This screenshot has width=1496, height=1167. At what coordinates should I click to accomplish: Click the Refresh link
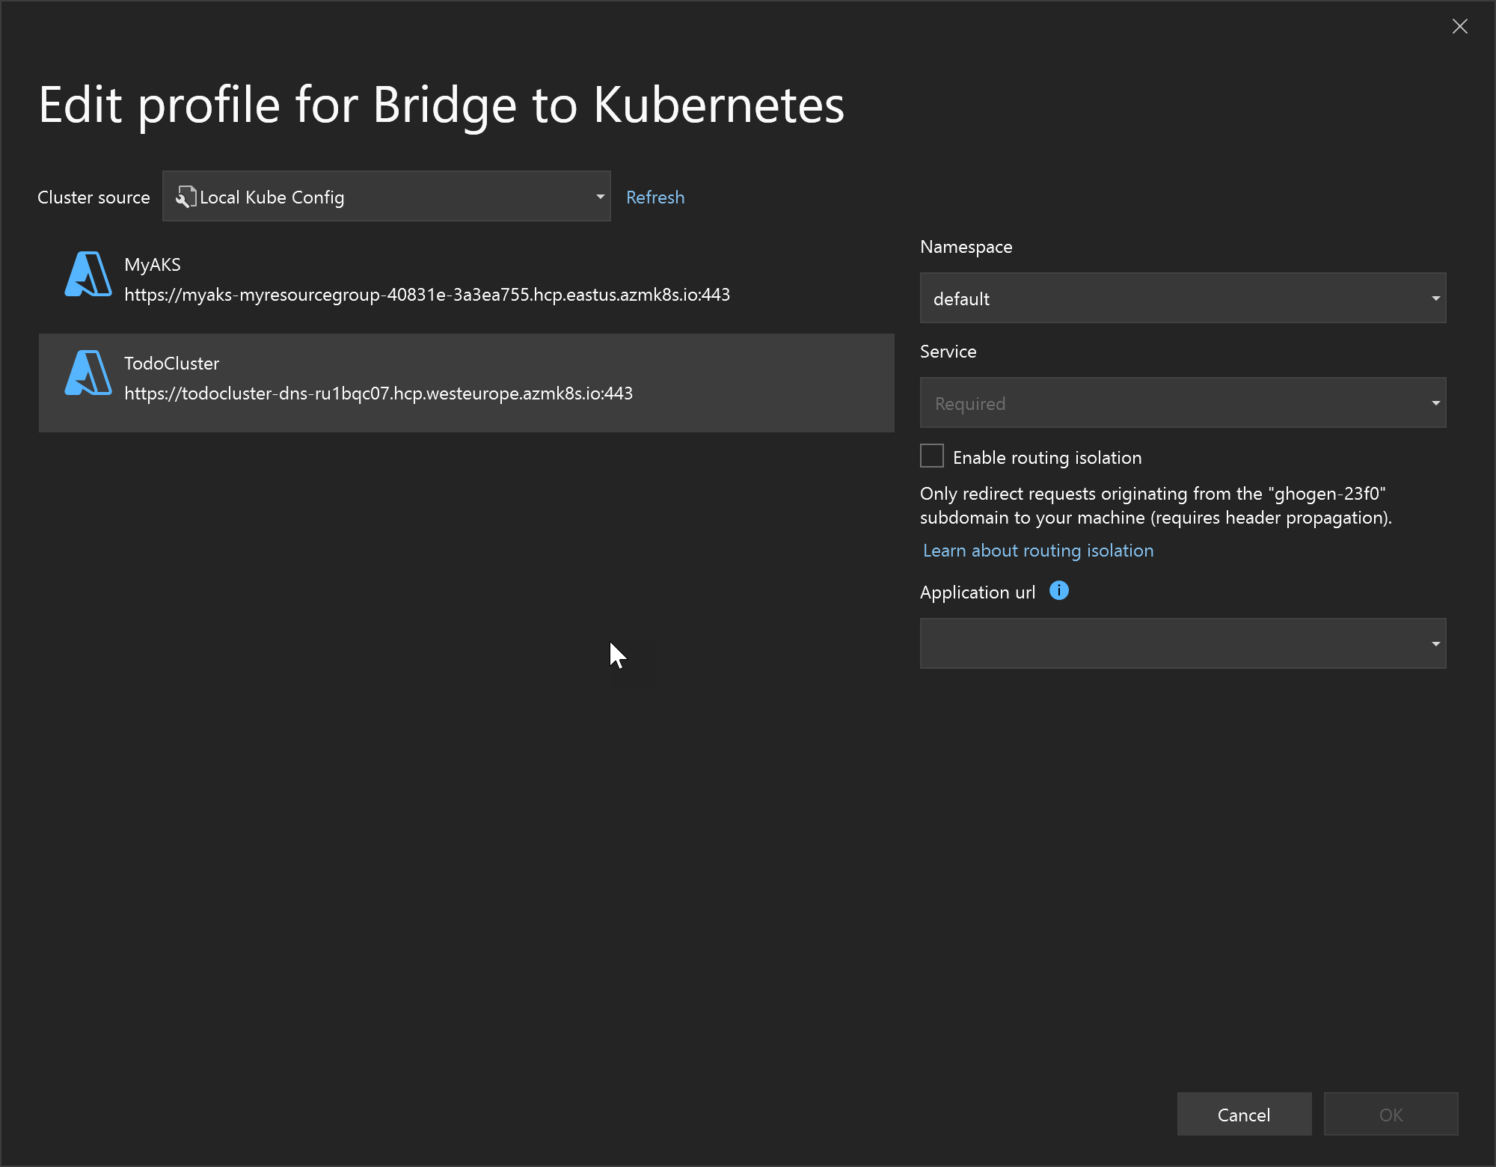[656, 197]
